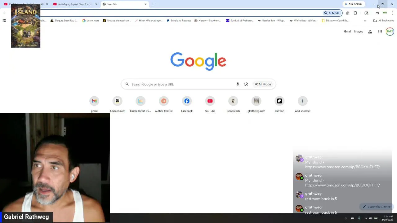Open the volume speaker tray icon
The width and height of the screenshot is (397, 223).
click(x=370, y=218)
